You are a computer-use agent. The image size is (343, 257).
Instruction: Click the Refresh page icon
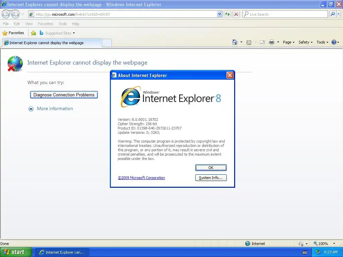(x=227, y=14)
